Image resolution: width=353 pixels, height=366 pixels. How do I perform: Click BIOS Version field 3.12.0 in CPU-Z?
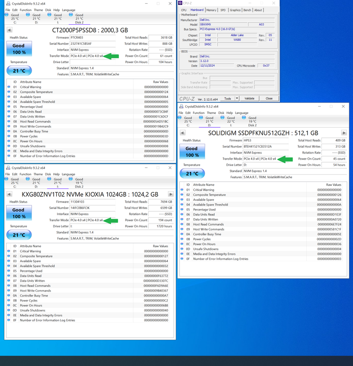click(x=237, y=61)
